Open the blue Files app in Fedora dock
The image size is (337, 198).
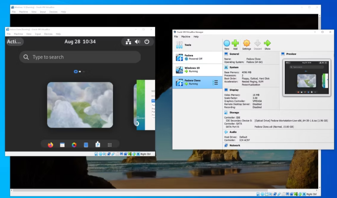(x=86, y=145)
